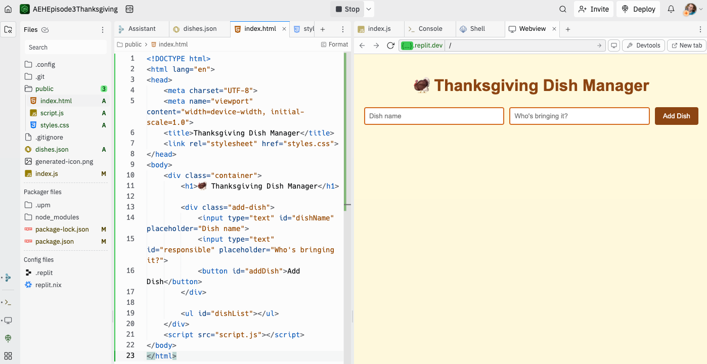Open Assistant tool from left dock

(x=8, y=278)
